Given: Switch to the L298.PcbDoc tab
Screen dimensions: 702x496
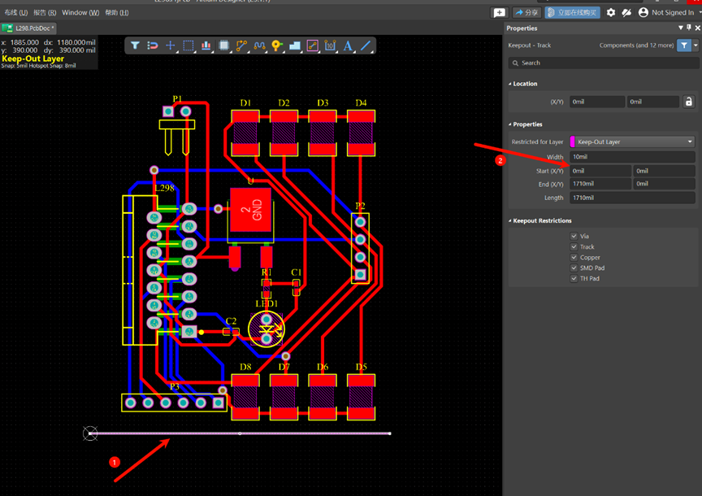Looking at the screenshot, I should coord(28,28).
